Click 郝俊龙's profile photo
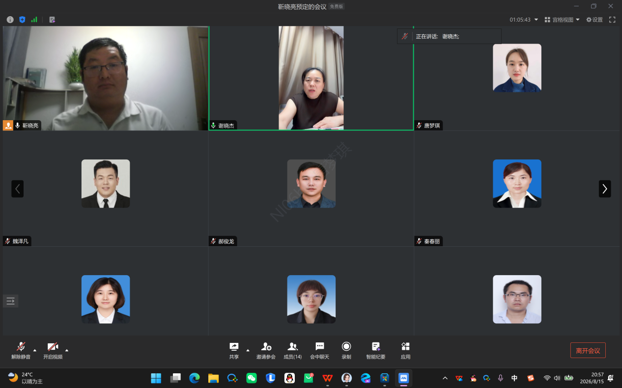 (311, 183)
